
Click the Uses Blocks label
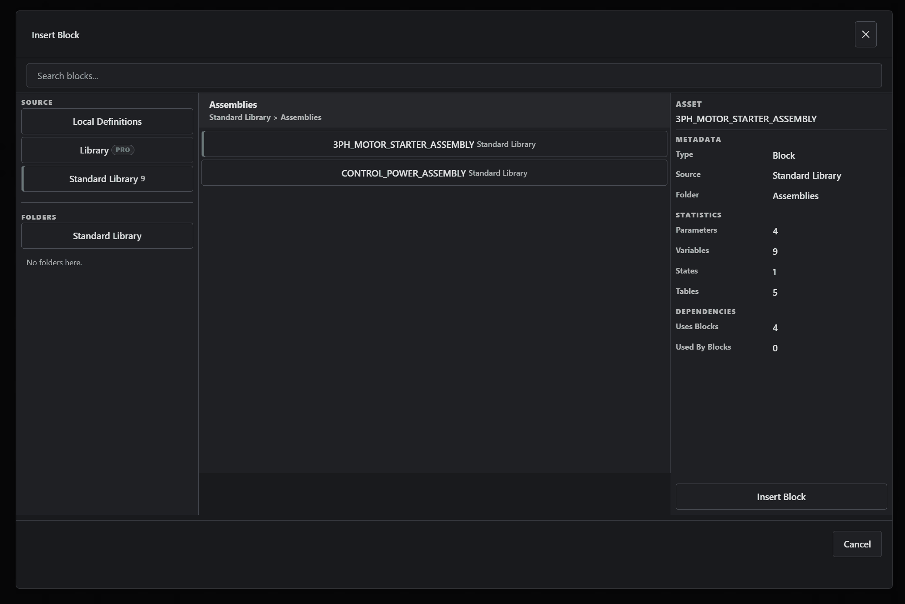697,327
